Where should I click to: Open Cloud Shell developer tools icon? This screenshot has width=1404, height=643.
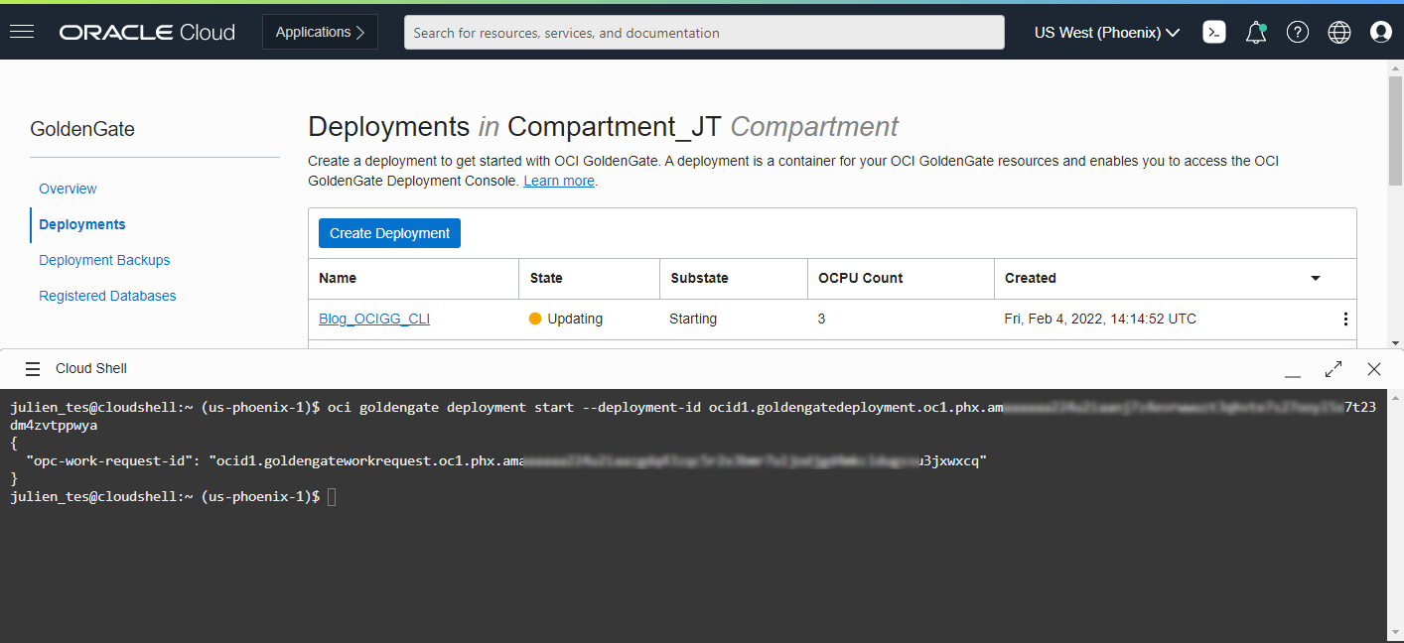tap(1213, 32)
